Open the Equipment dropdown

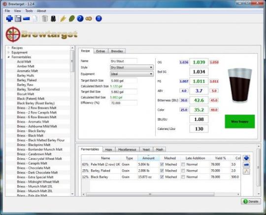pyautogui.click(x=132, y=74)
